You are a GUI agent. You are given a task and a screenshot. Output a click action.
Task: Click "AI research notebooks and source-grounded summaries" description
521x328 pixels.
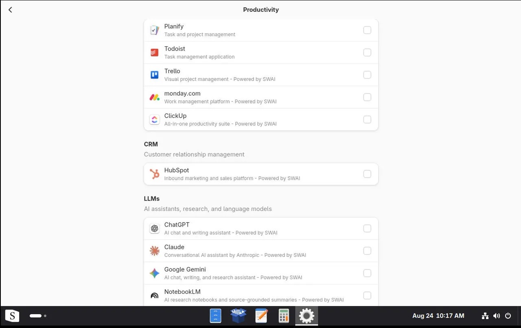(231, 300)
